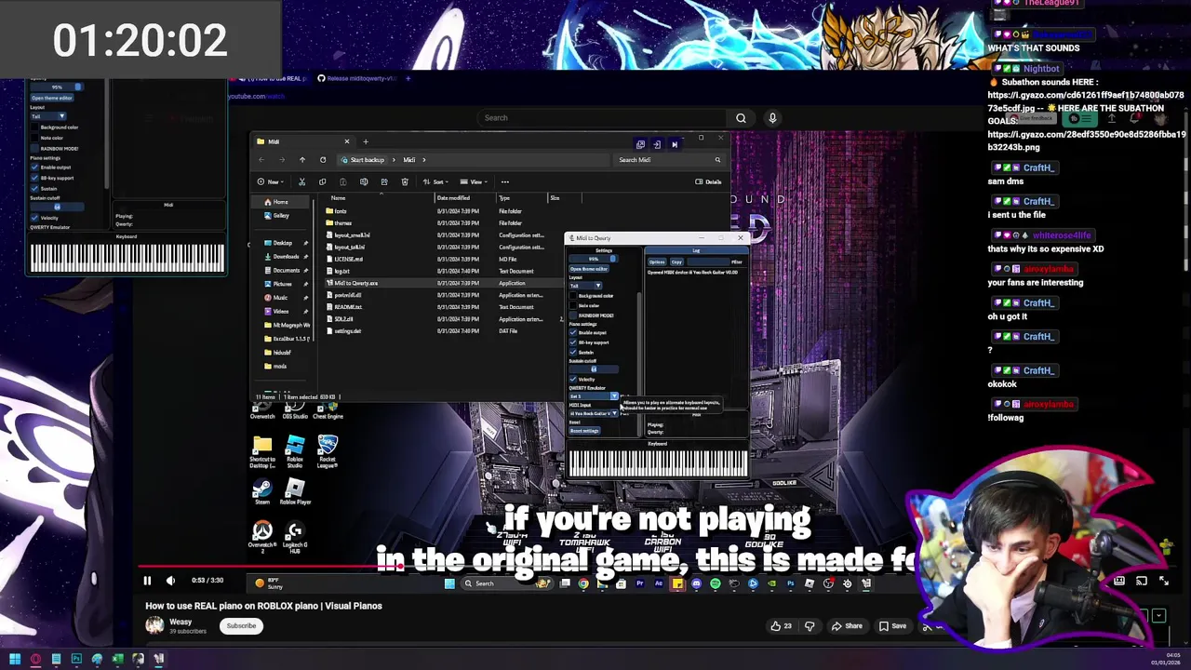Click the YouTube search magnifier button

pyautogui.click(x=741, y=118)
